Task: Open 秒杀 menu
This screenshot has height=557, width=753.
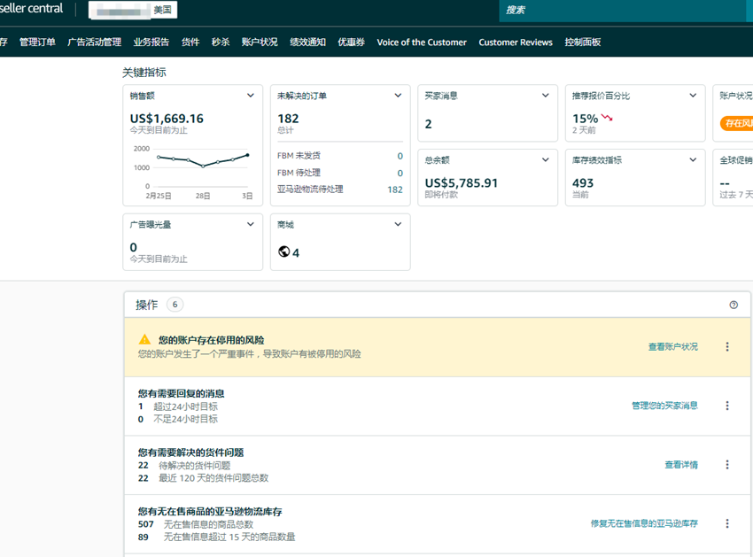Action: [x=221, y=43]
